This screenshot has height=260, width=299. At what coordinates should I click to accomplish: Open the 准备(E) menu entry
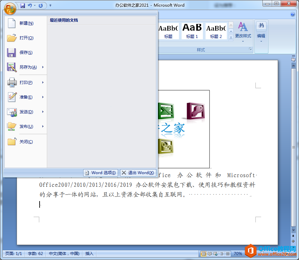click(26, 97)
